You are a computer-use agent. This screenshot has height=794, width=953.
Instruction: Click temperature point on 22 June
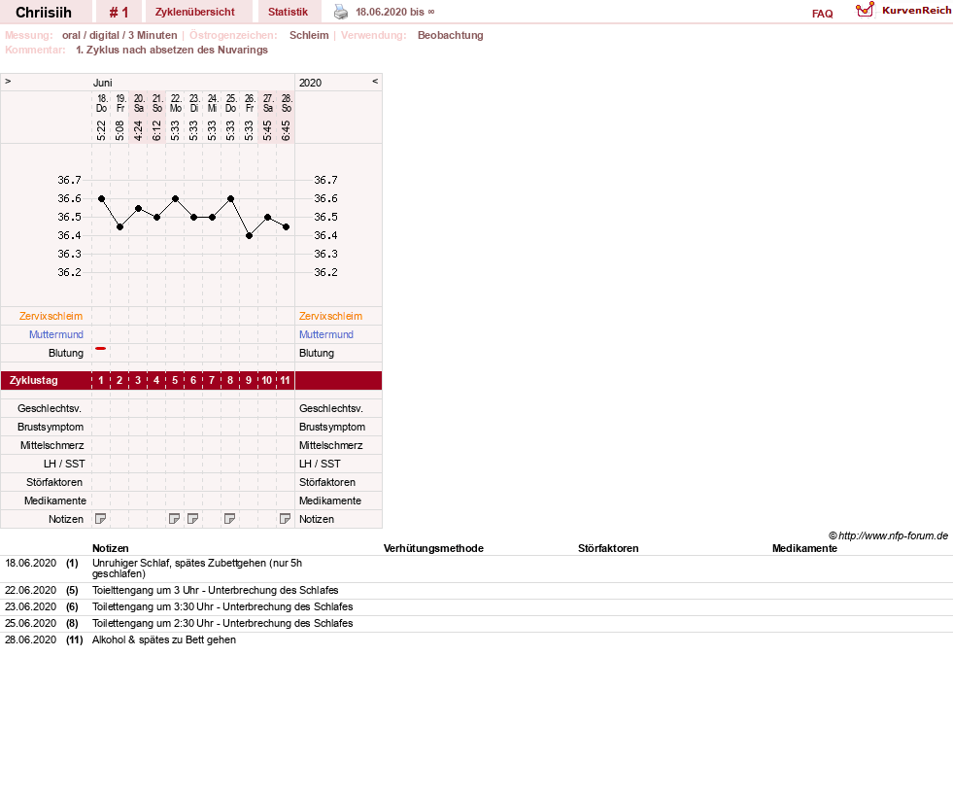tap(175, 199)
